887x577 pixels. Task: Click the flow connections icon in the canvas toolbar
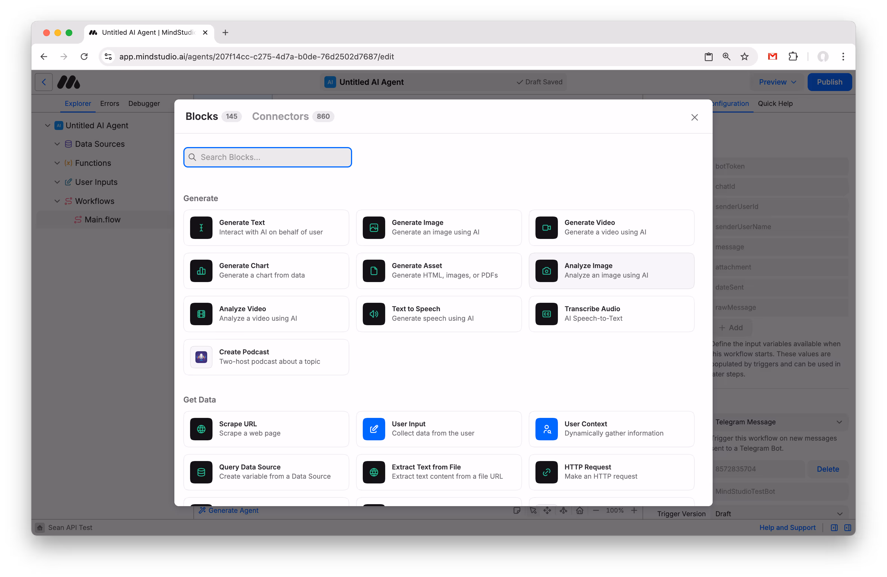pyautogui.click(x=563, y=510)
